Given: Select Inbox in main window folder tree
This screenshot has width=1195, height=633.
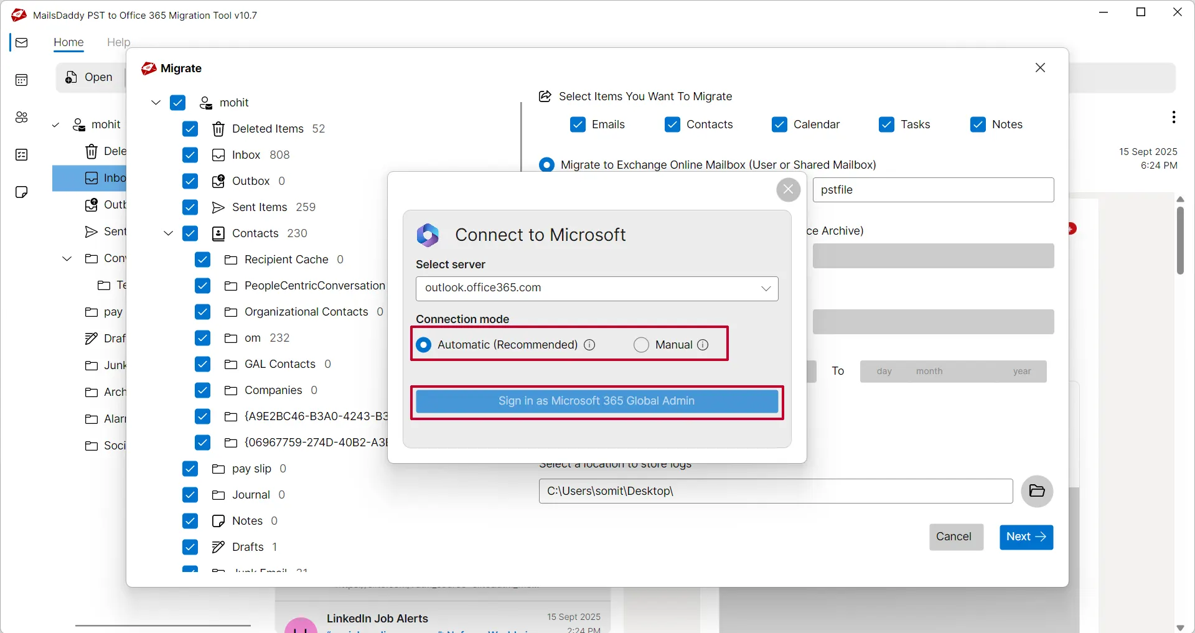Looking at the screenshot, I should click(90, 178).
